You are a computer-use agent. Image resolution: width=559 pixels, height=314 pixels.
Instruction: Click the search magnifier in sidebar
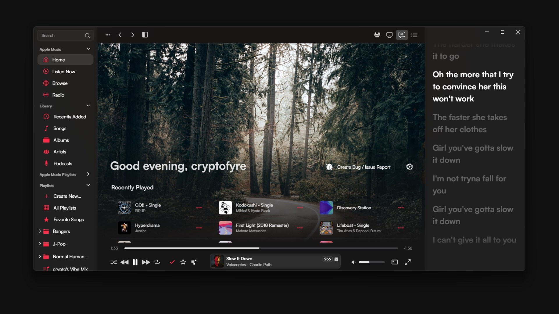tap(87, 35)
